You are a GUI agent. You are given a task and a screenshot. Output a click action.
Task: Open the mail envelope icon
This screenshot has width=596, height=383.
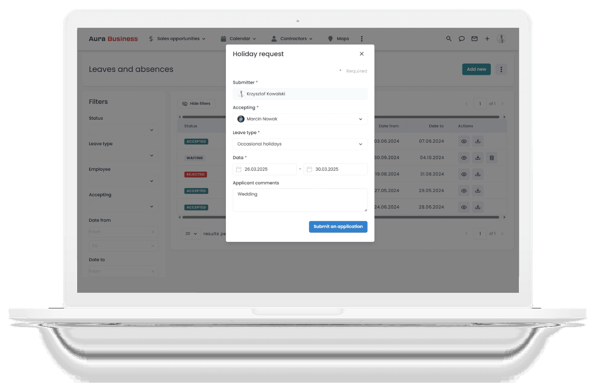click(x=474, y=38)
